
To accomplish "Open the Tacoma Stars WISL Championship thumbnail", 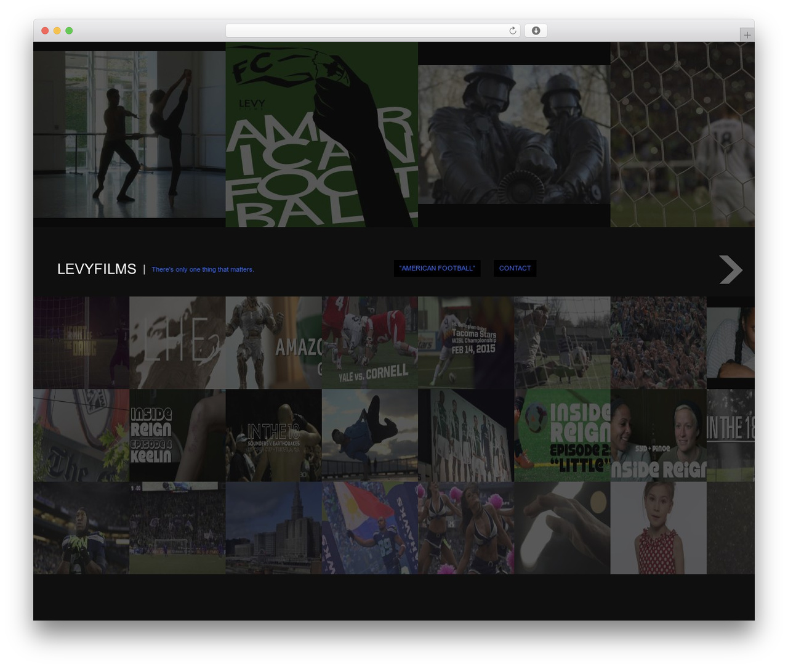I will click(x=466, y=343).
